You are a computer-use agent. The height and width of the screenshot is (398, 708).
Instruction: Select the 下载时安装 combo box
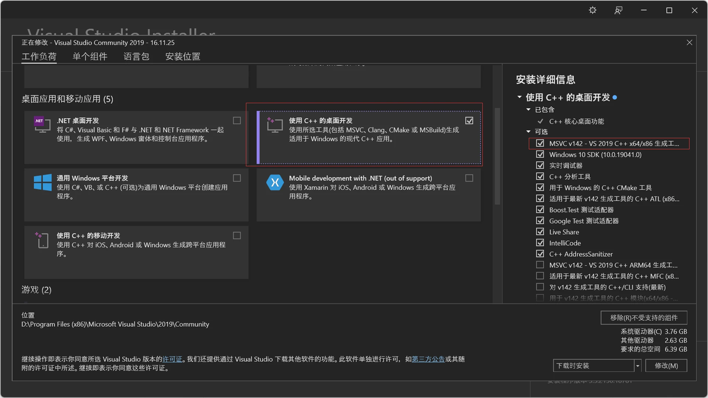point(593,365)
